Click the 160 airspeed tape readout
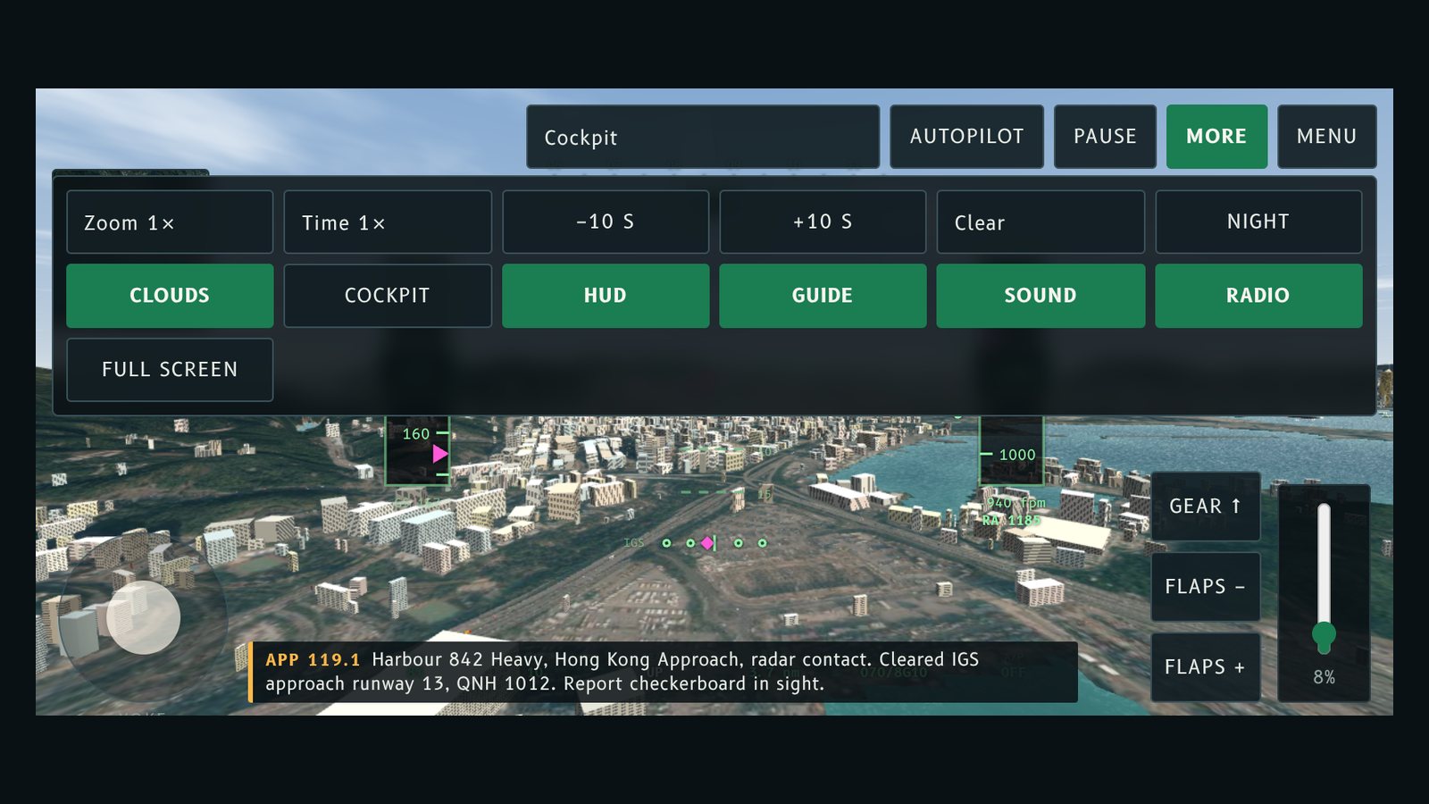 416,434
